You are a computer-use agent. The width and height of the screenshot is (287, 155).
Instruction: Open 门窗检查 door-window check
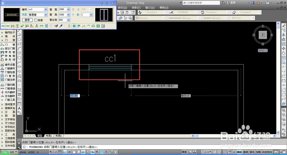[x=8, y=72]
